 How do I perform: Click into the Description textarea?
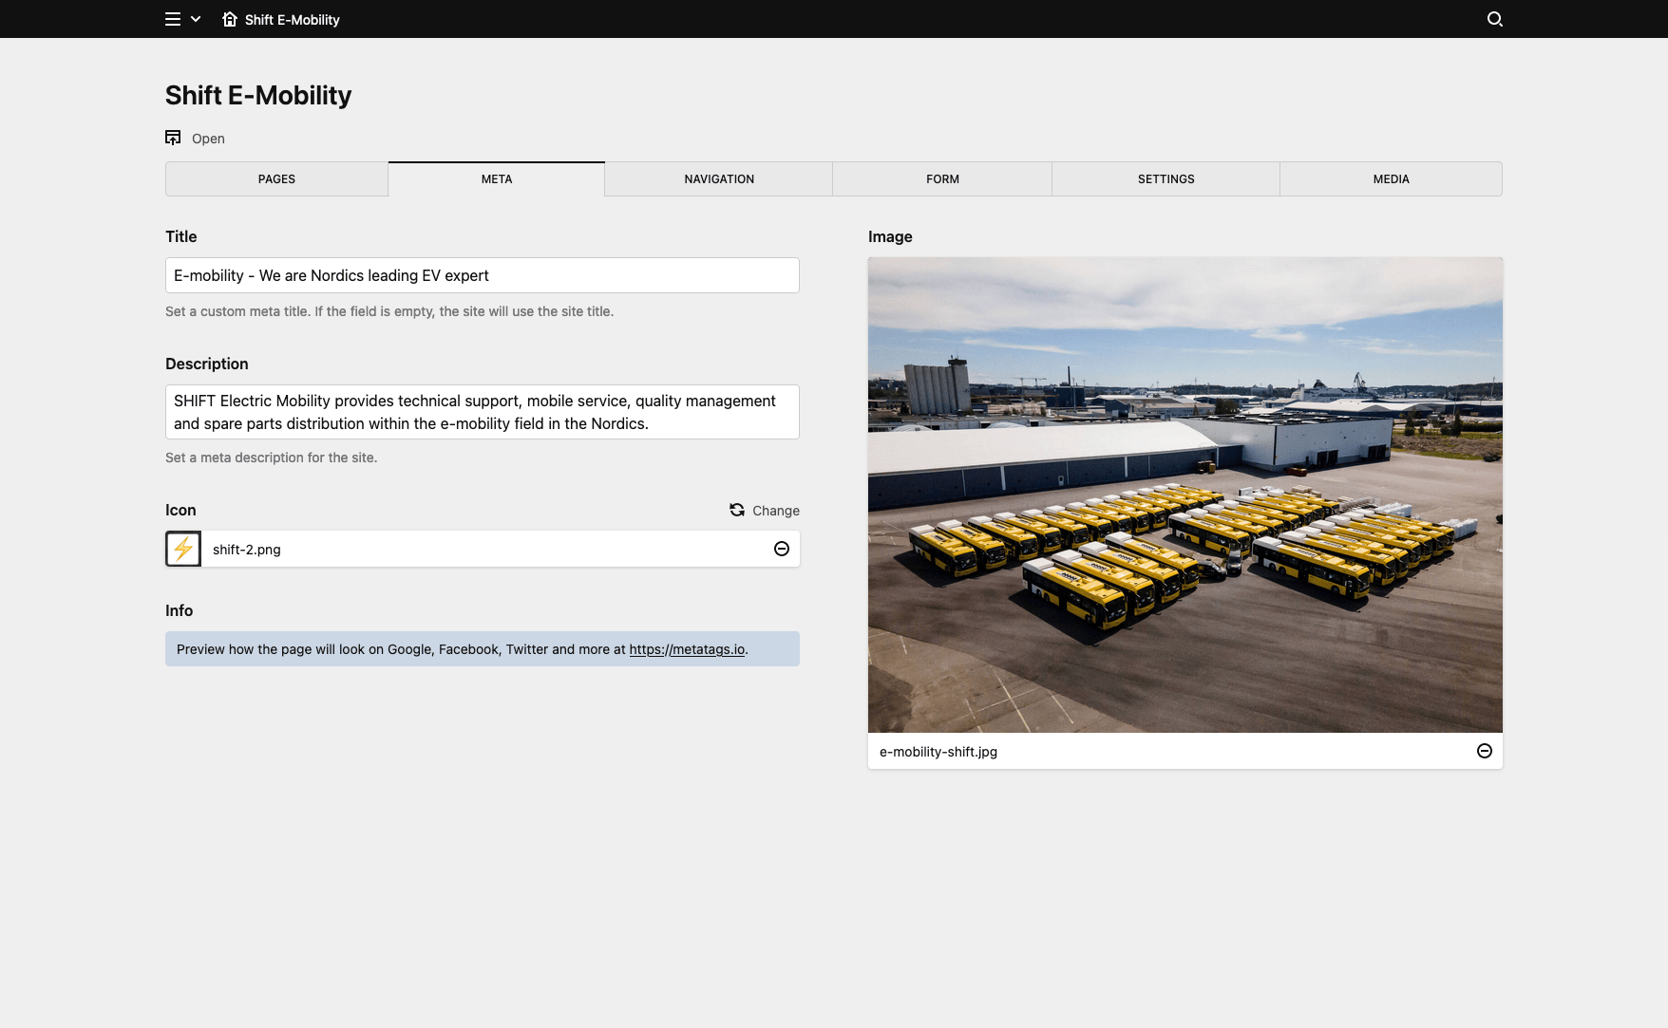483,412
